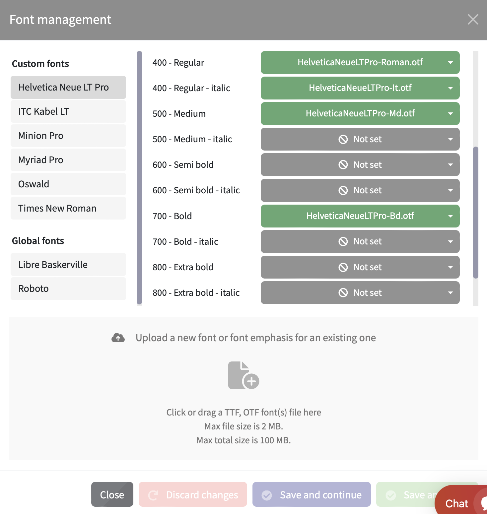Image resolution: width=487 pixels, height=514 pixels.
Task: Click the Close button
Action: point(112,494)
